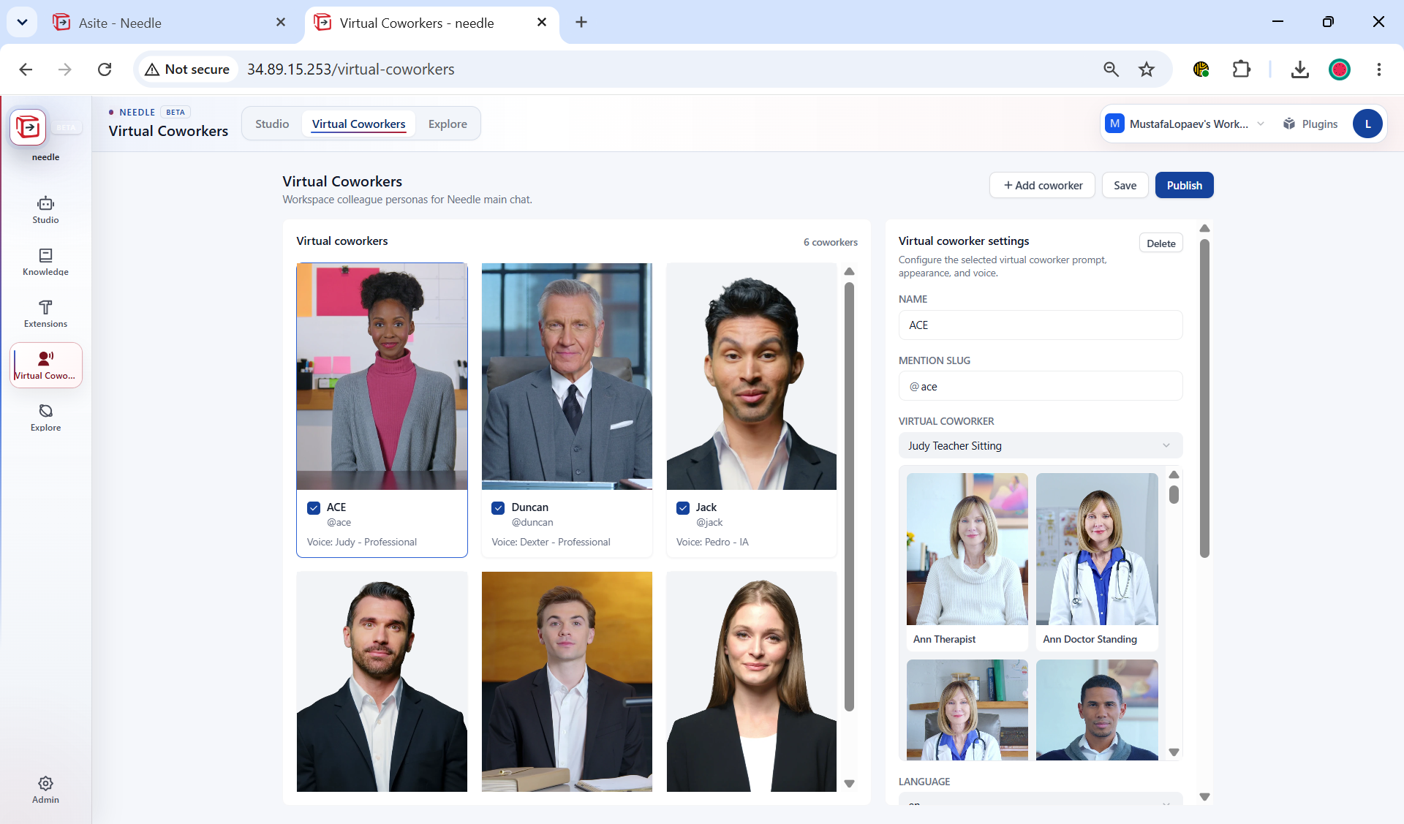
Task: Click the settings panel scroll-up arrow
Action: (x=1204, y=229)
